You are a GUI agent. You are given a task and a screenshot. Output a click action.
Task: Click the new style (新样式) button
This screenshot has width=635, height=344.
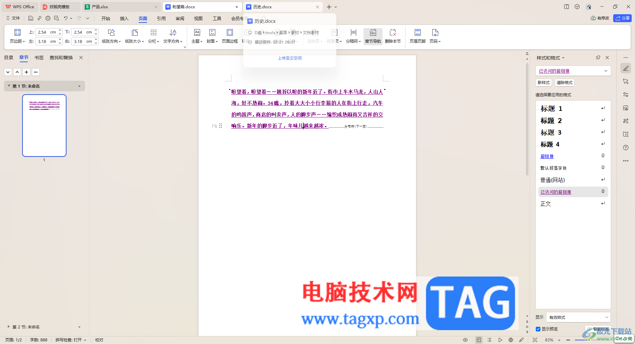click(x=543, y=83)
